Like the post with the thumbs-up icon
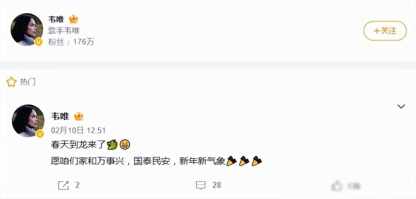 337,186
